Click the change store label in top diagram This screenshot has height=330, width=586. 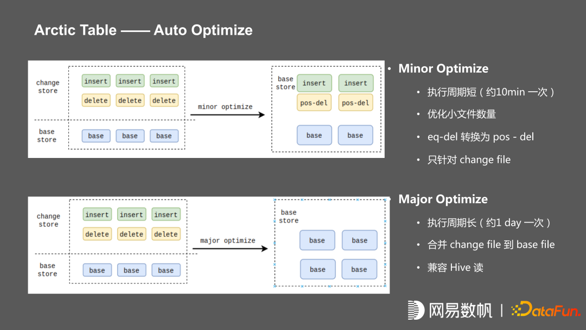[48, 87]
